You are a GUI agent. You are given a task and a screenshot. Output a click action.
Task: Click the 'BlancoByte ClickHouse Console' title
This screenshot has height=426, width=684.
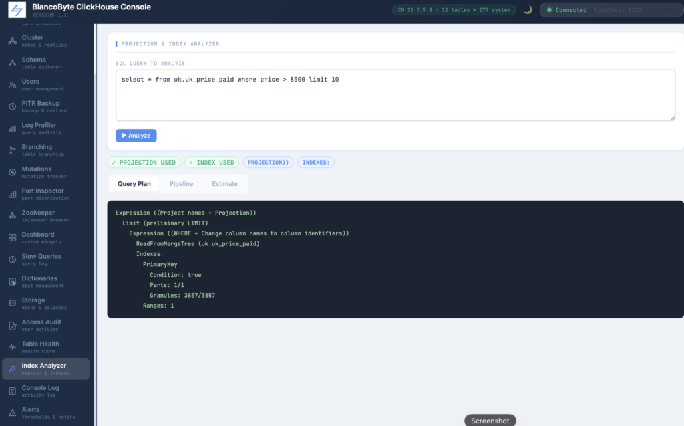click(x=92, y=7)
